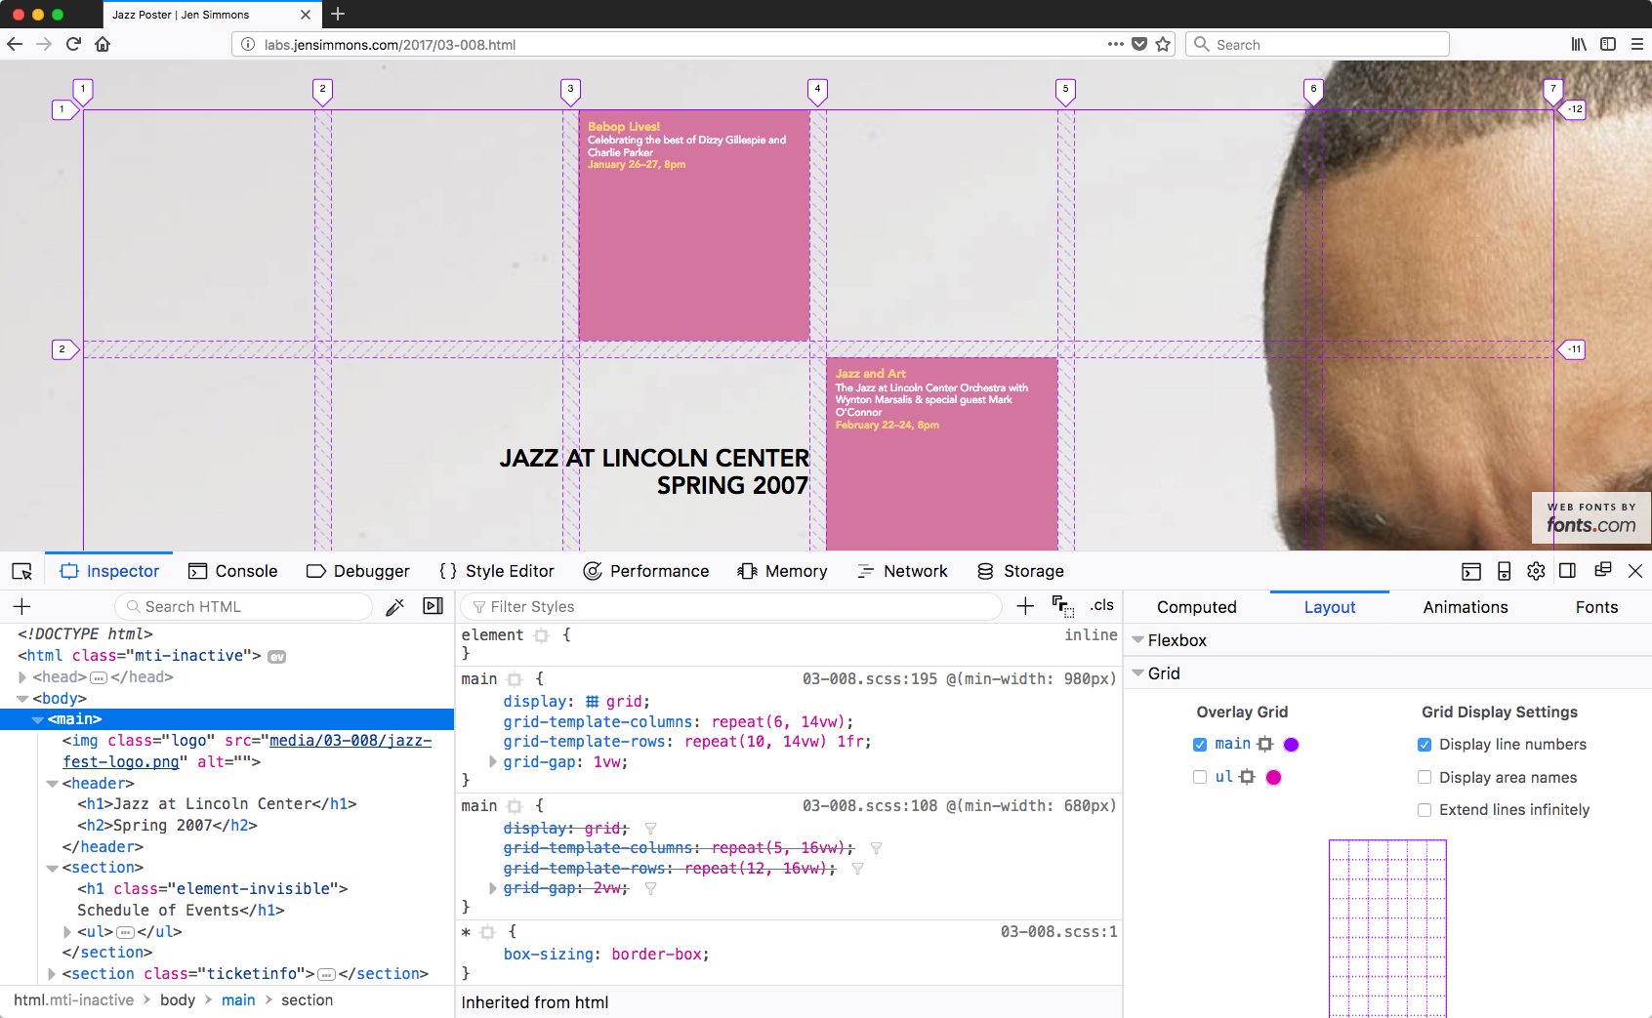1652x1018 pixels.
Task: Open the Style Editor tab
Action: (x=496, y=571)
